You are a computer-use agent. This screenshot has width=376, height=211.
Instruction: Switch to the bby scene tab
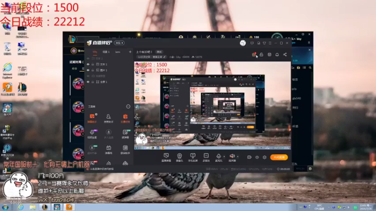tap(95, 52)
